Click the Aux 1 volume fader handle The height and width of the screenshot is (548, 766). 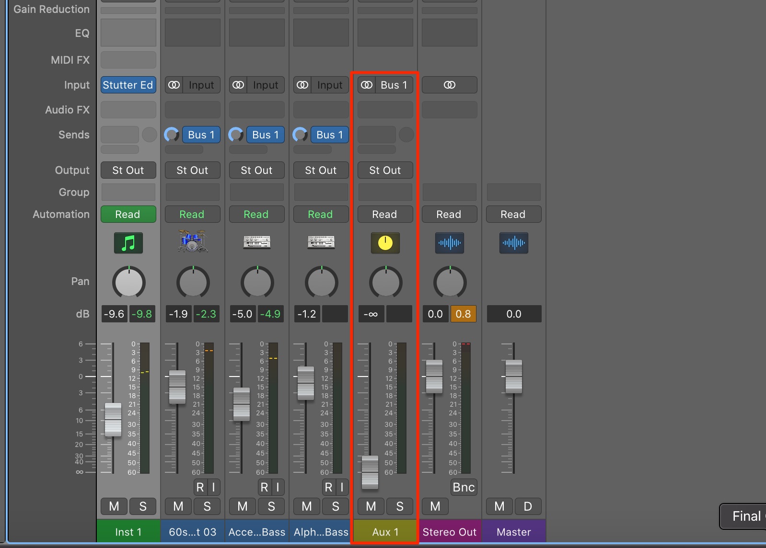(x=370, y=472)
